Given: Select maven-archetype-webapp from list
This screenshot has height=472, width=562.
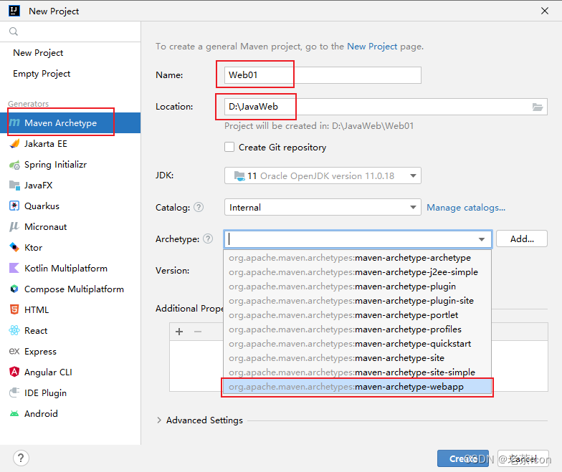Looking at the screenshot, I should pos(357,387).
